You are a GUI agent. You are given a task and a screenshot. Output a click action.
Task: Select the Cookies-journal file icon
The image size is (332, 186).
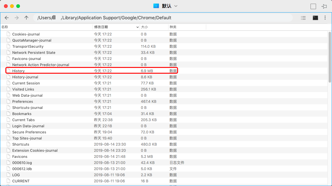tap(9, 34)
